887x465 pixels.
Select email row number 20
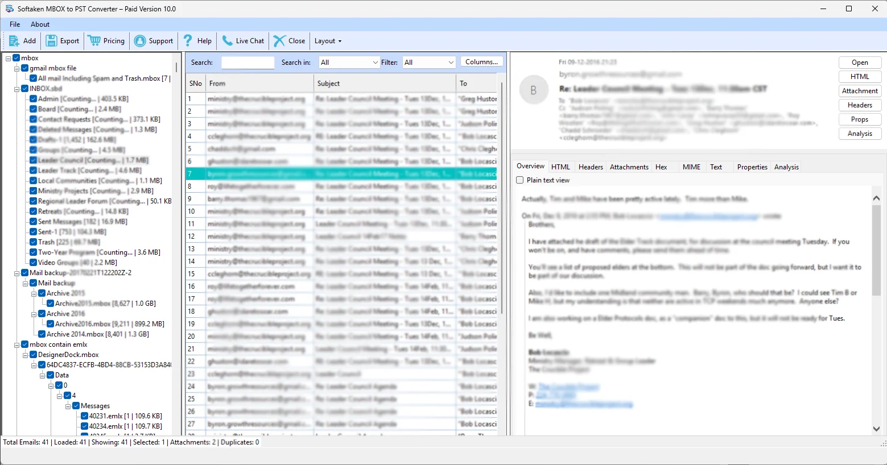pos(341,337)
